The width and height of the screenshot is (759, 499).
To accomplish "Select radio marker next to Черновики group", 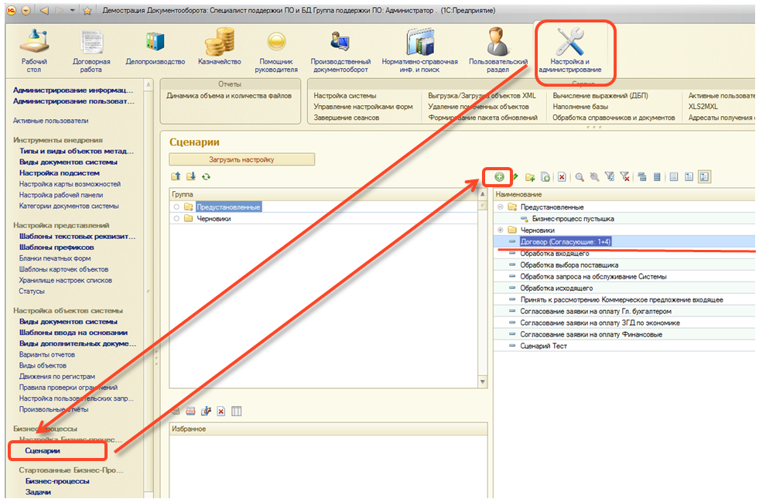I will click(177, 219).
